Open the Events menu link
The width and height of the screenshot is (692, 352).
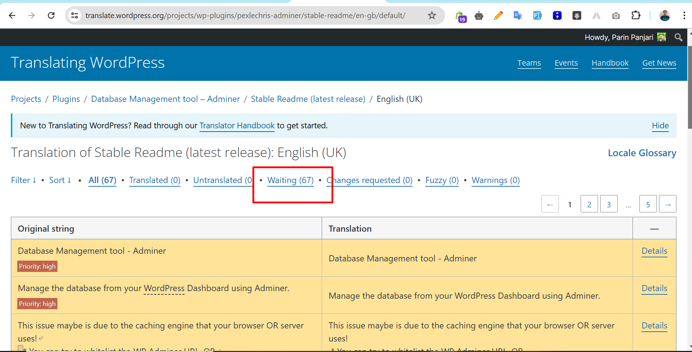pos(566,63)
